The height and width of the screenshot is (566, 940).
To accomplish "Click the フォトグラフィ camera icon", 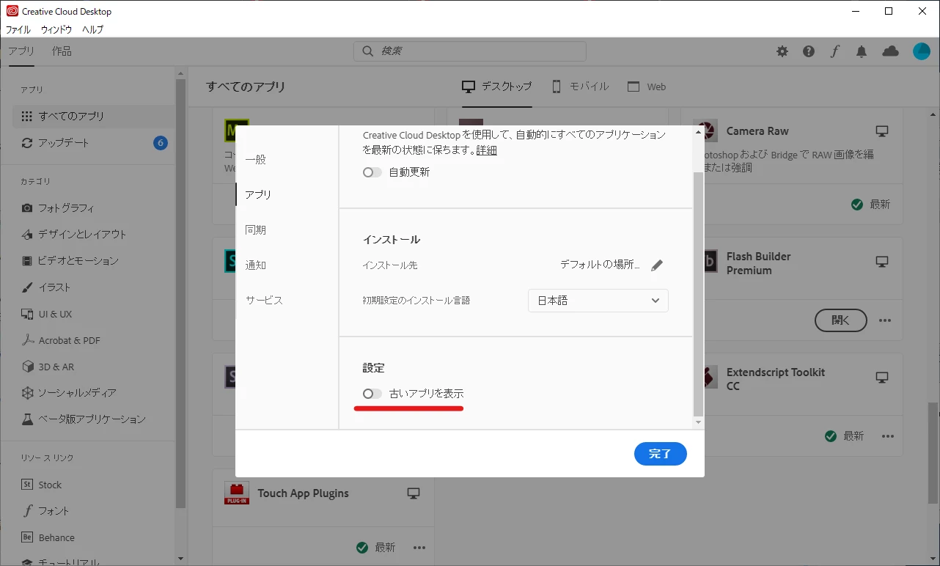I will [27, 208].
